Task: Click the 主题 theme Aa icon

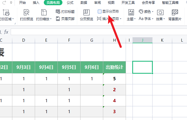Action: 131,12
